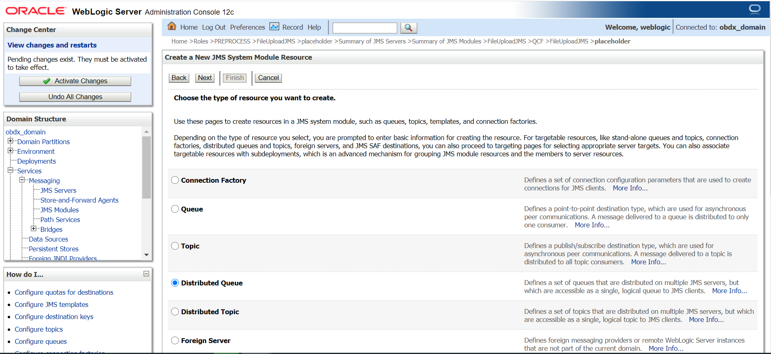Choose the Foreign Server option

(175, 341)
